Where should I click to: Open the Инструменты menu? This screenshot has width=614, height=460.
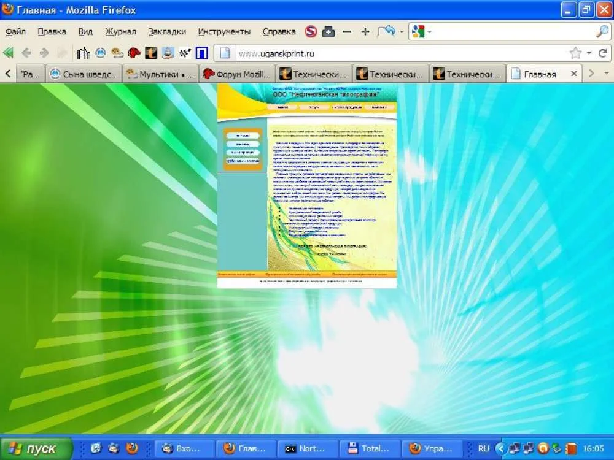click(224, 32)
